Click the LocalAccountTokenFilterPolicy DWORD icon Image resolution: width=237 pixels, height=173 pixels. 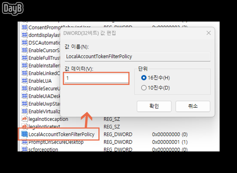pyautogui.click(x=25, y=134)
